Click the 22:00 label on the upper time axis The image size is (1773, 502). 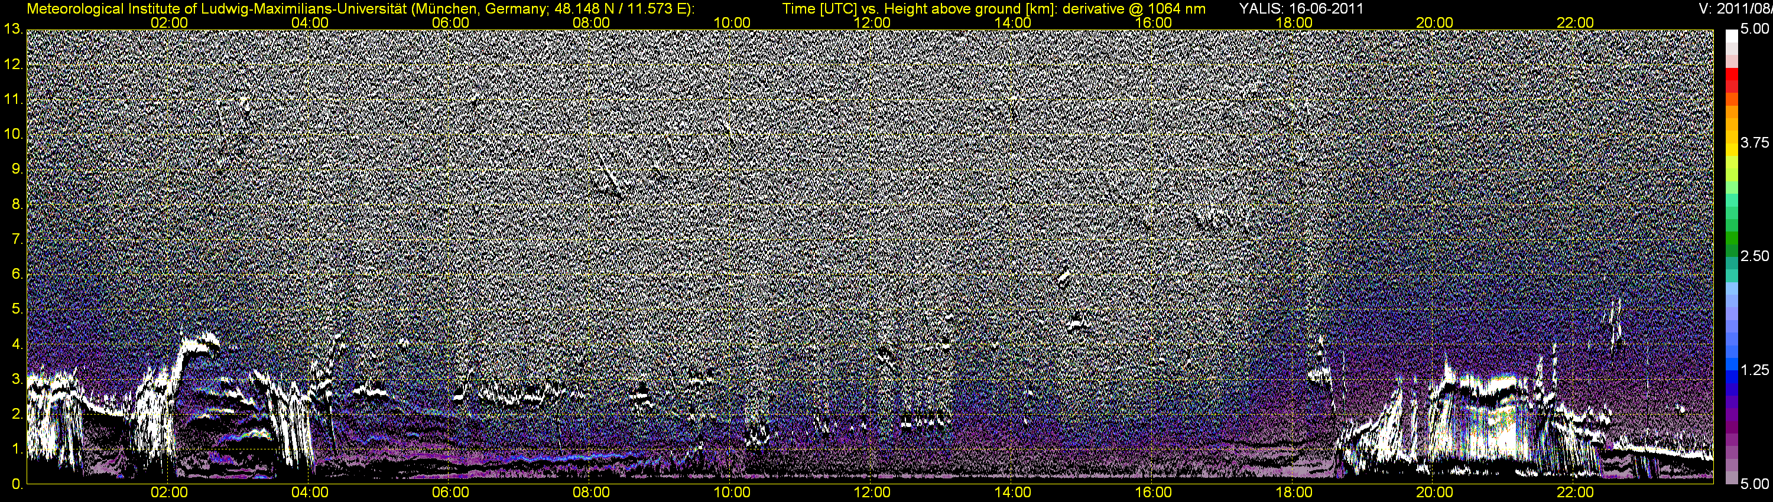1575,22
